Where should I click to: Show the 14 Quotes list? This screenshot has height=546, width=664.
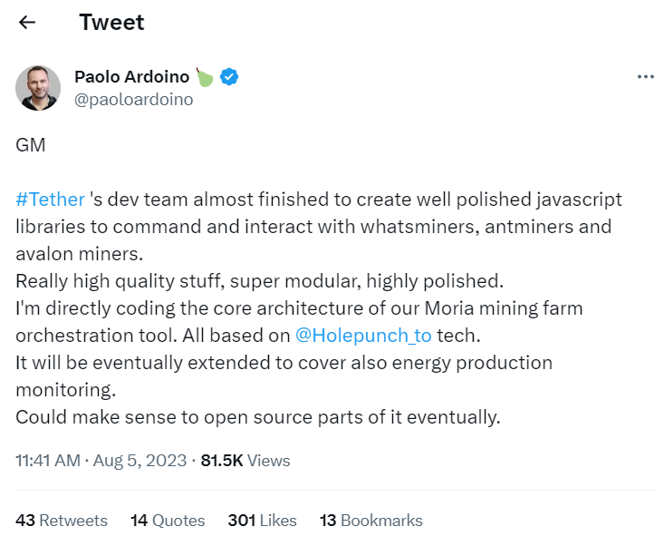pos(168,520)
